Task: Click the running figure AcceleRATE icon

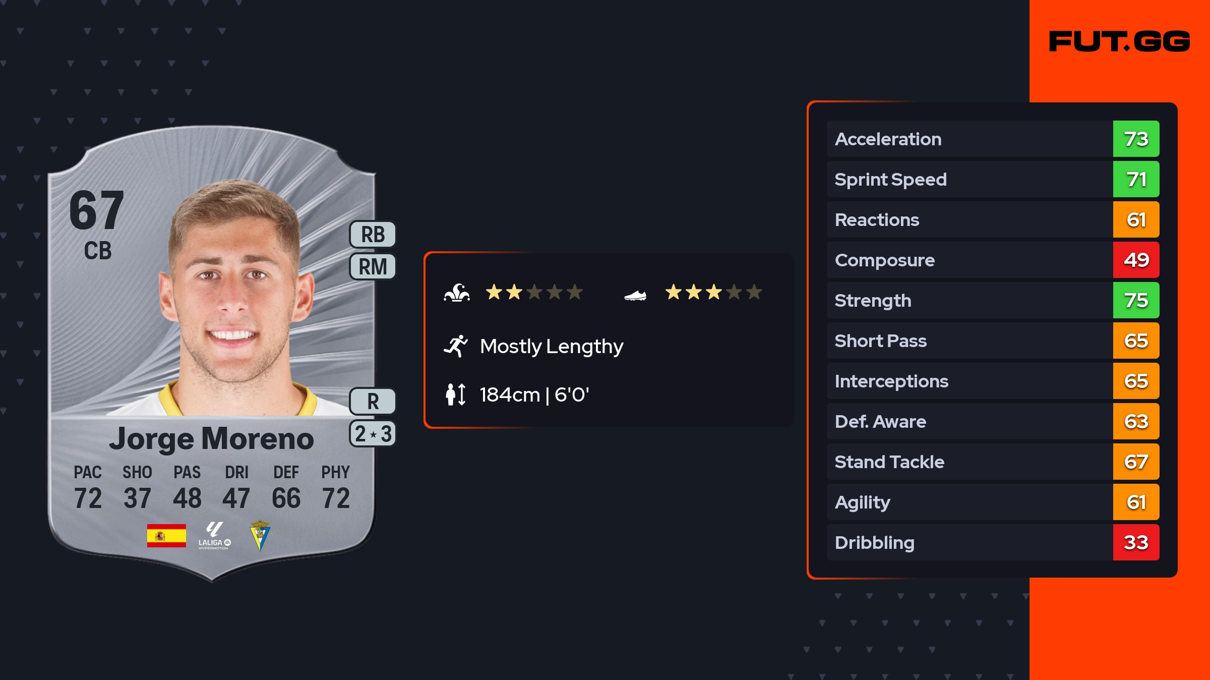Action: click(x=456, y=346)
